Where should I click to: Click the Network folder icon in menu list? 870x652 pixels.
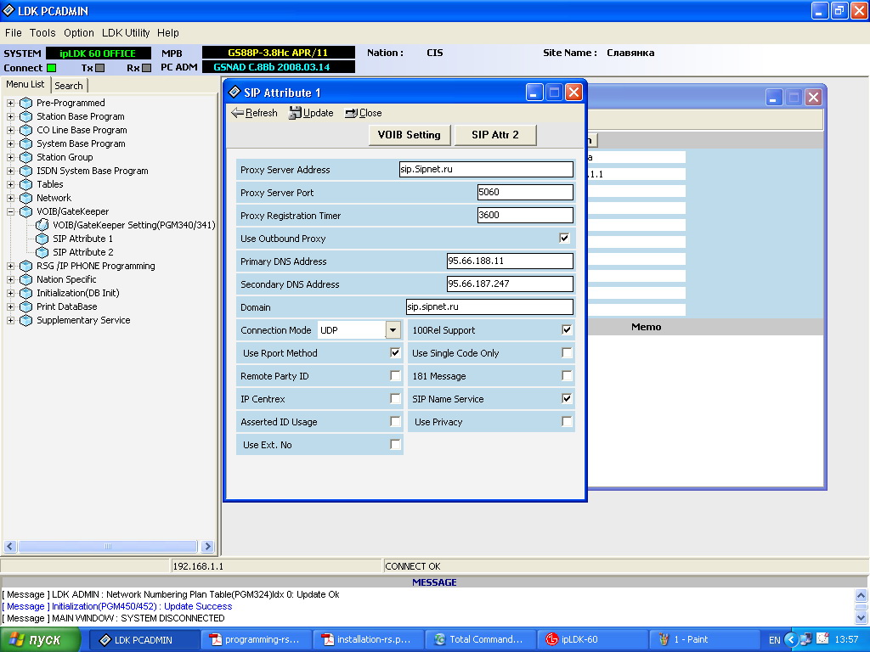[25, 198]
